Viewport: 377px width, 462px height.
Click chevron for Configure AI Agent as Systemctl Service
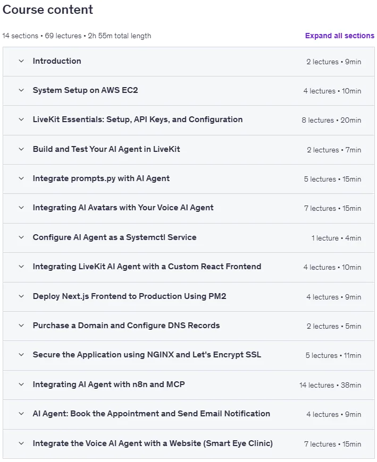(21, 237)
